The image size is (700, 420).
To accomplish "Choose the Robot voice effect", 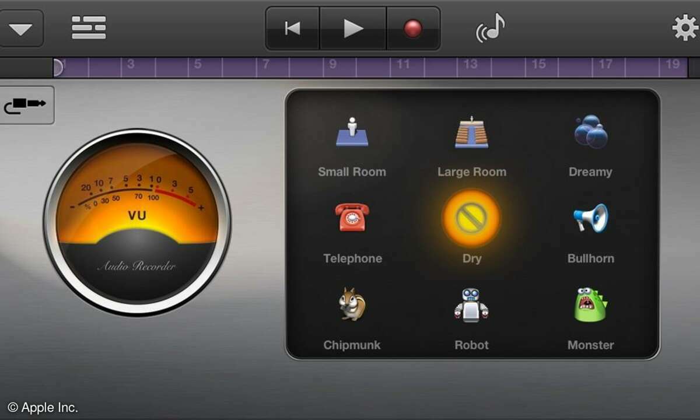I will pyautogui.click(x=471, y=305).
